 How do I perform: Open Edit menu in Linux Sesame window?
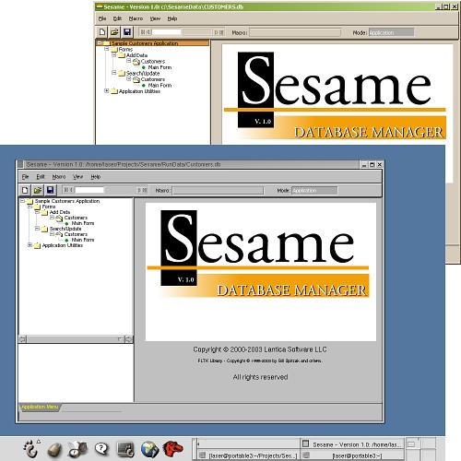point(41,177)
